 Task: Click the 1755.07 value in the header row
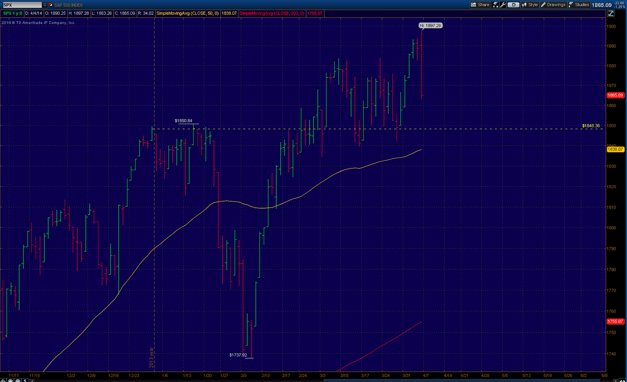(x=315, y=13)
